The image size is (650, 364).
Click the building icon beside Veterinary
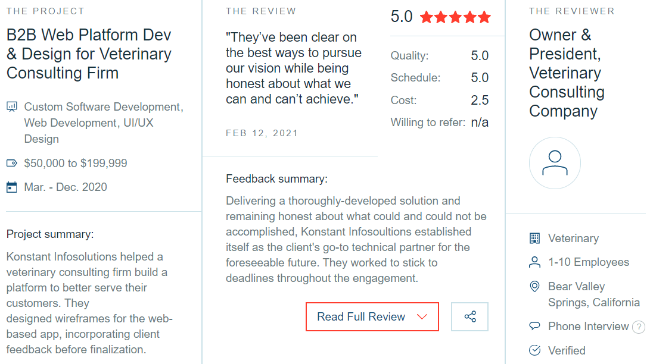tap(535, 239)
